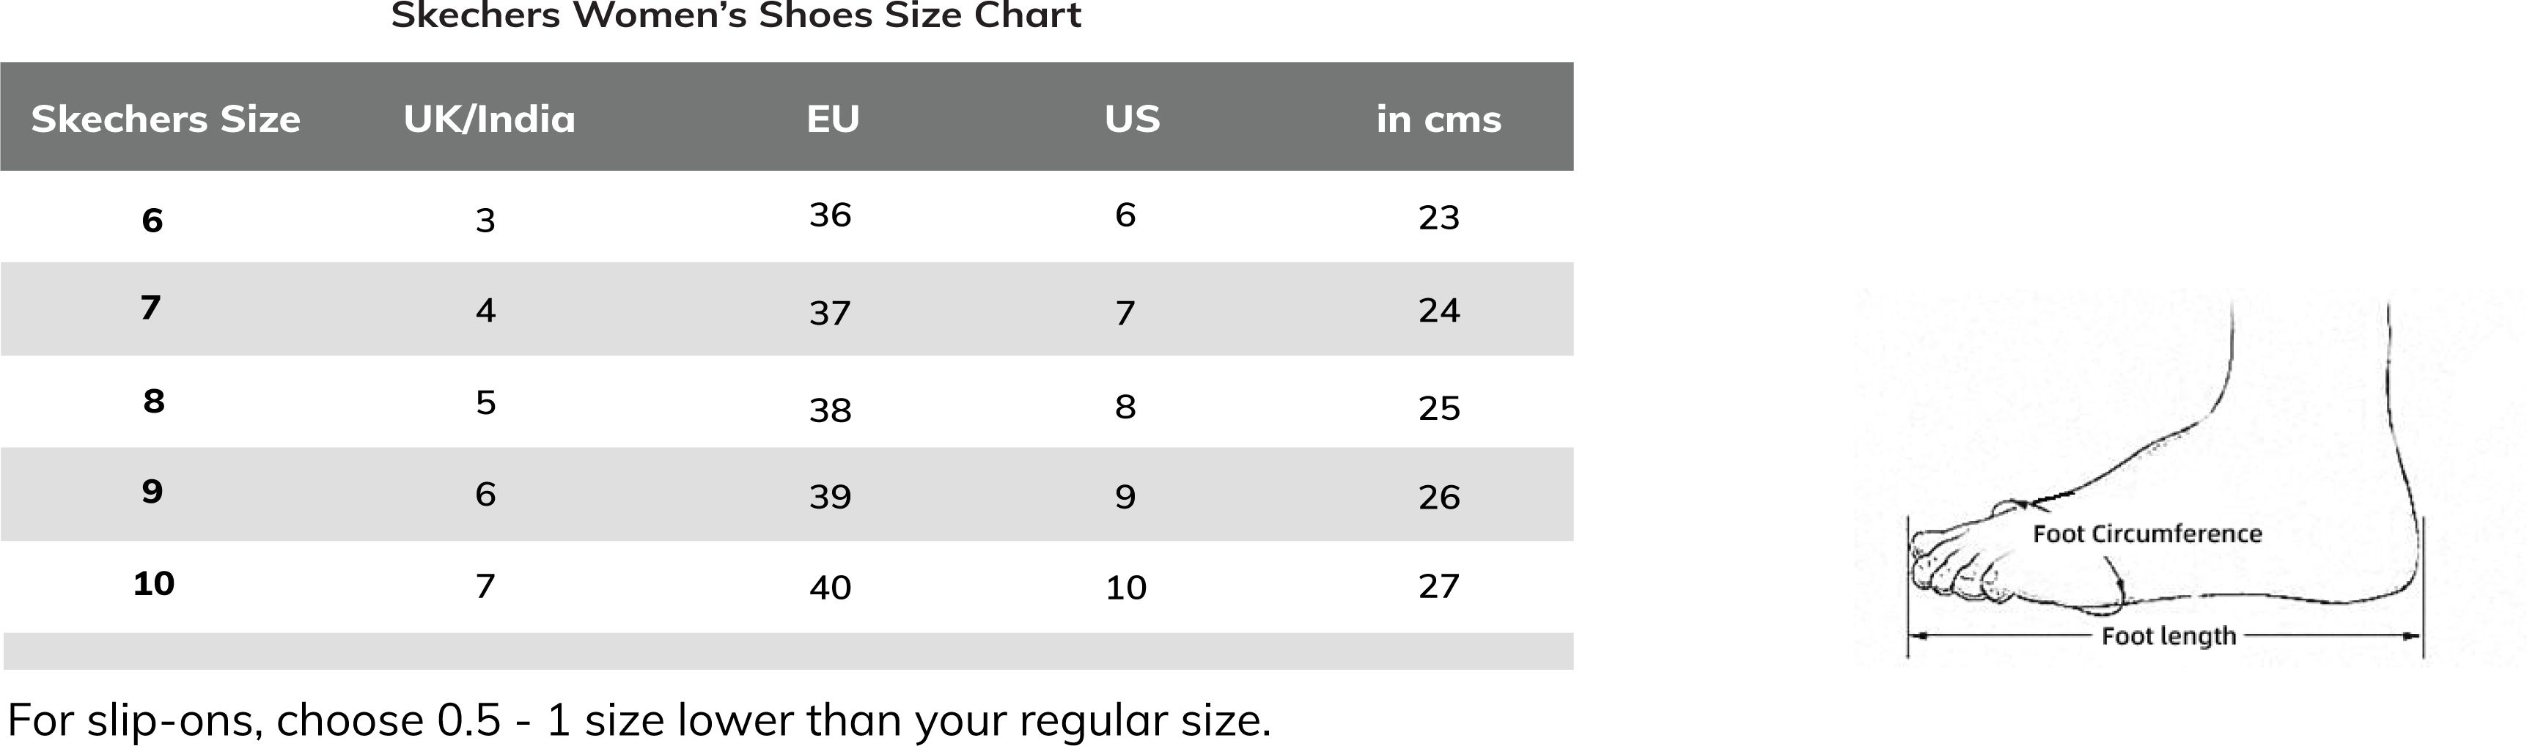
Task: Click the 27 cms value
Action: pyautogui.click(x=1439, y=586)
